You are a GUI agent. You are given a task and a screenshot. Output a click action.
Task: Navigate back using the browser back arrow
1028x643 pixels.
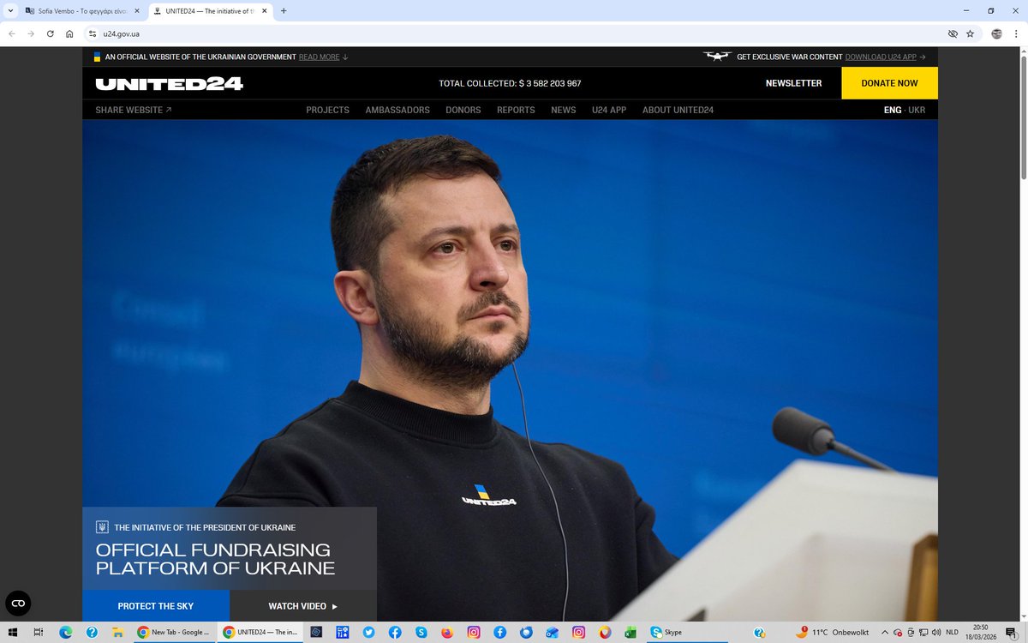click(x=12, y=33)
